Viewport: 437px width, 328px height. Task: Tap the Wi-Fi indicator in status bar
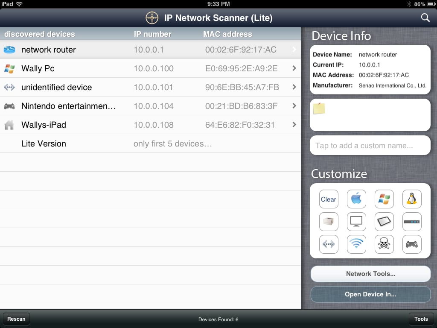click(19, 4)
